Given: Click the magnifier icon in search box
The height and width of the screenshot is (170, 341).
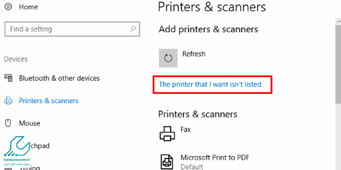Looking at the screenshot, I should (133, 29).
